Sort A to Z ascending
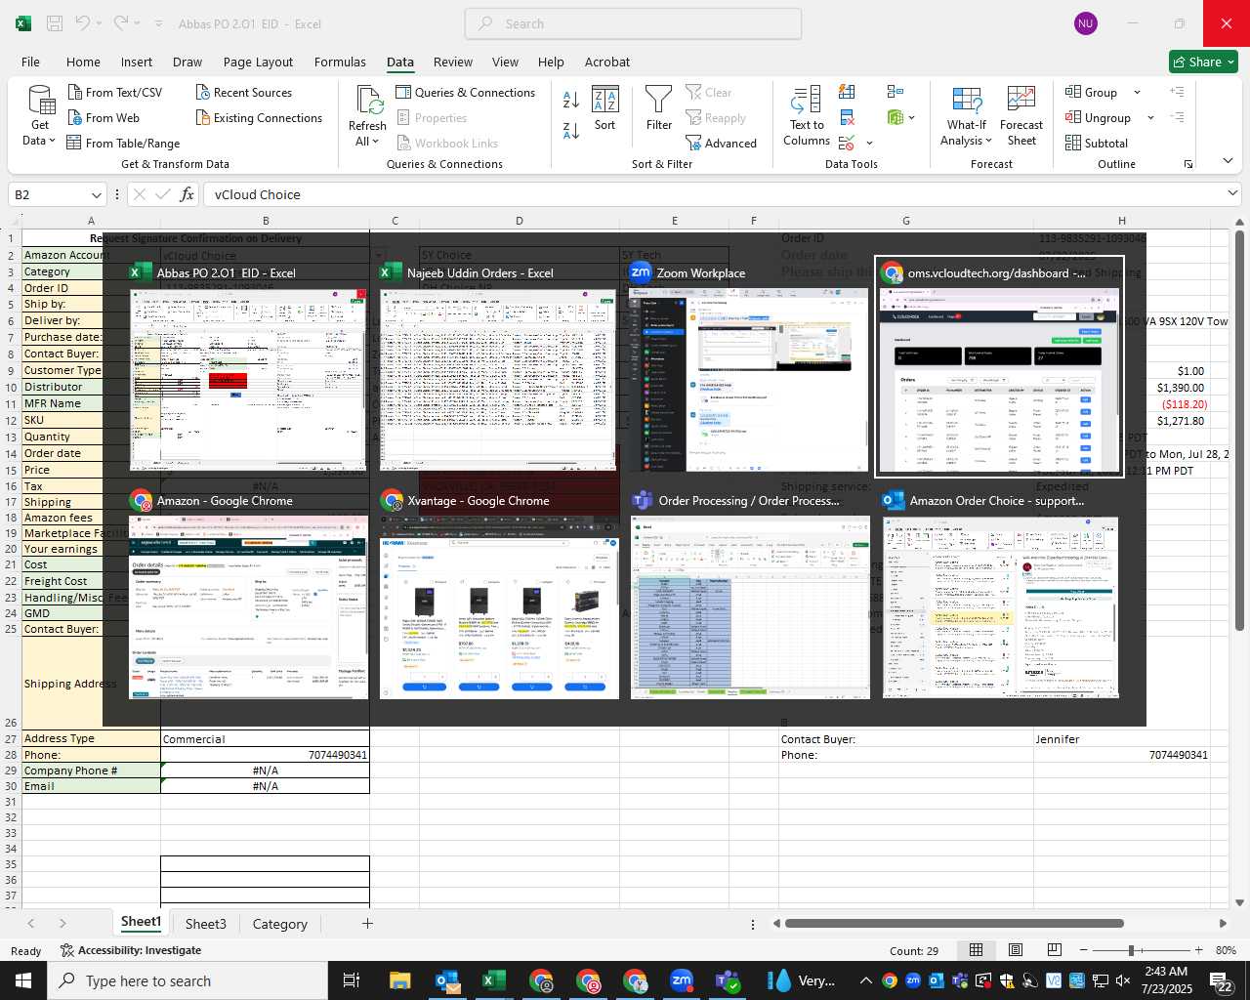 point(571,100)
